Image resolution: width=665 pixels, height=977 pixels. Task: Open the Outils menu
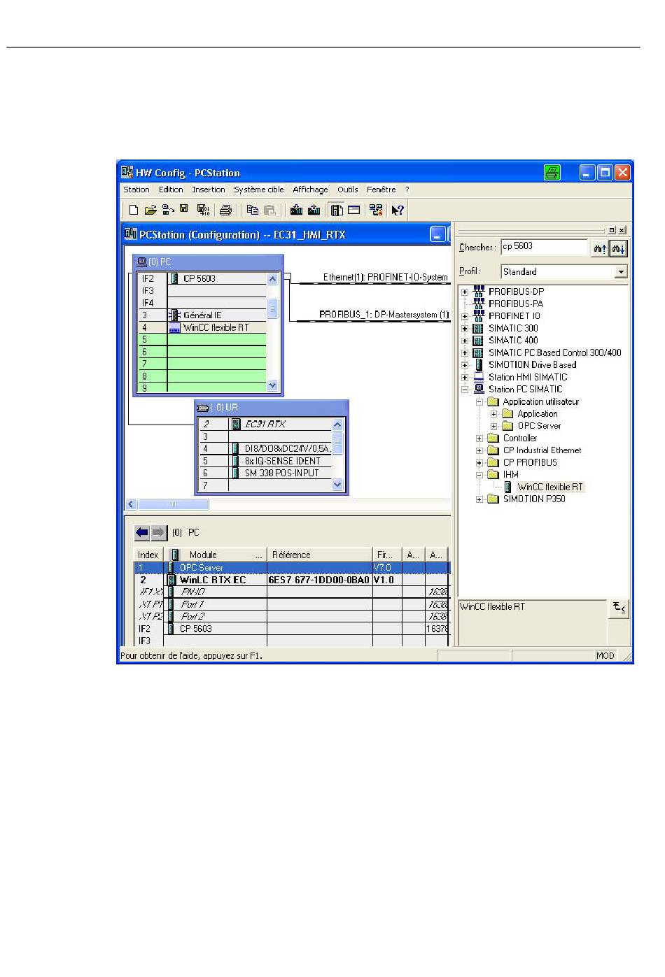click(x=347, y=190)
